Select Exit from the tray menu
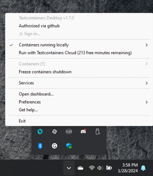Image resolution: width=153 pixels, height=176 pixels. coord(79,121)
